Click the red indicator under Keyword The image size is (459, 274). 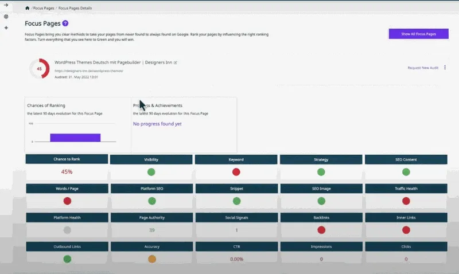(x=236, y=172)
